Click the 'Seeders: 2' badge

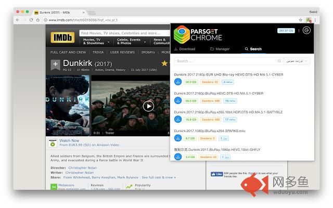click(x=207, y=138)
